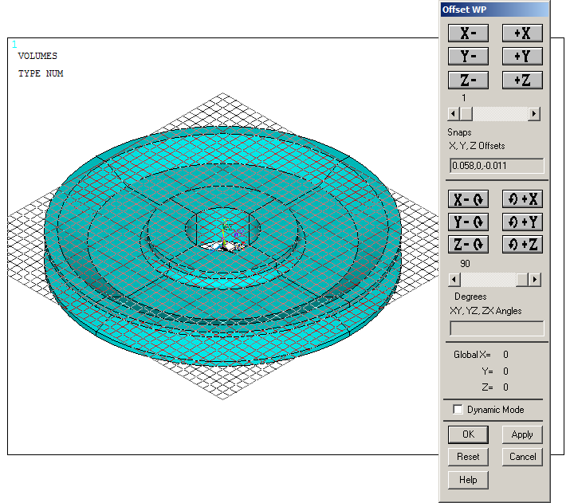The image size is (574, 503).
Task: Click right arrow of Degrees slider
Action: click(534, 280)
